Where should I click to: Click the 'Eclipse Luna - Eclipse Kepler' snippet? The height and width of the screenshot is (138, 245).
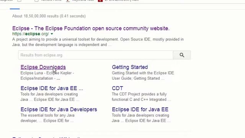coord(47,73)
